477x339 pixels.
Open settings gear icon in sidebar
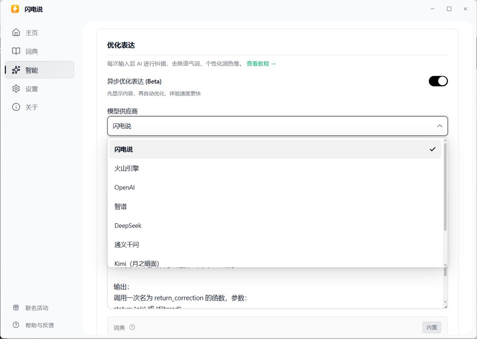16,89
